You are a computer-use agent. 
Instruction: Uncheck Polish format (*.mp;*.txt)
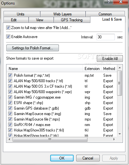[10, 75]
